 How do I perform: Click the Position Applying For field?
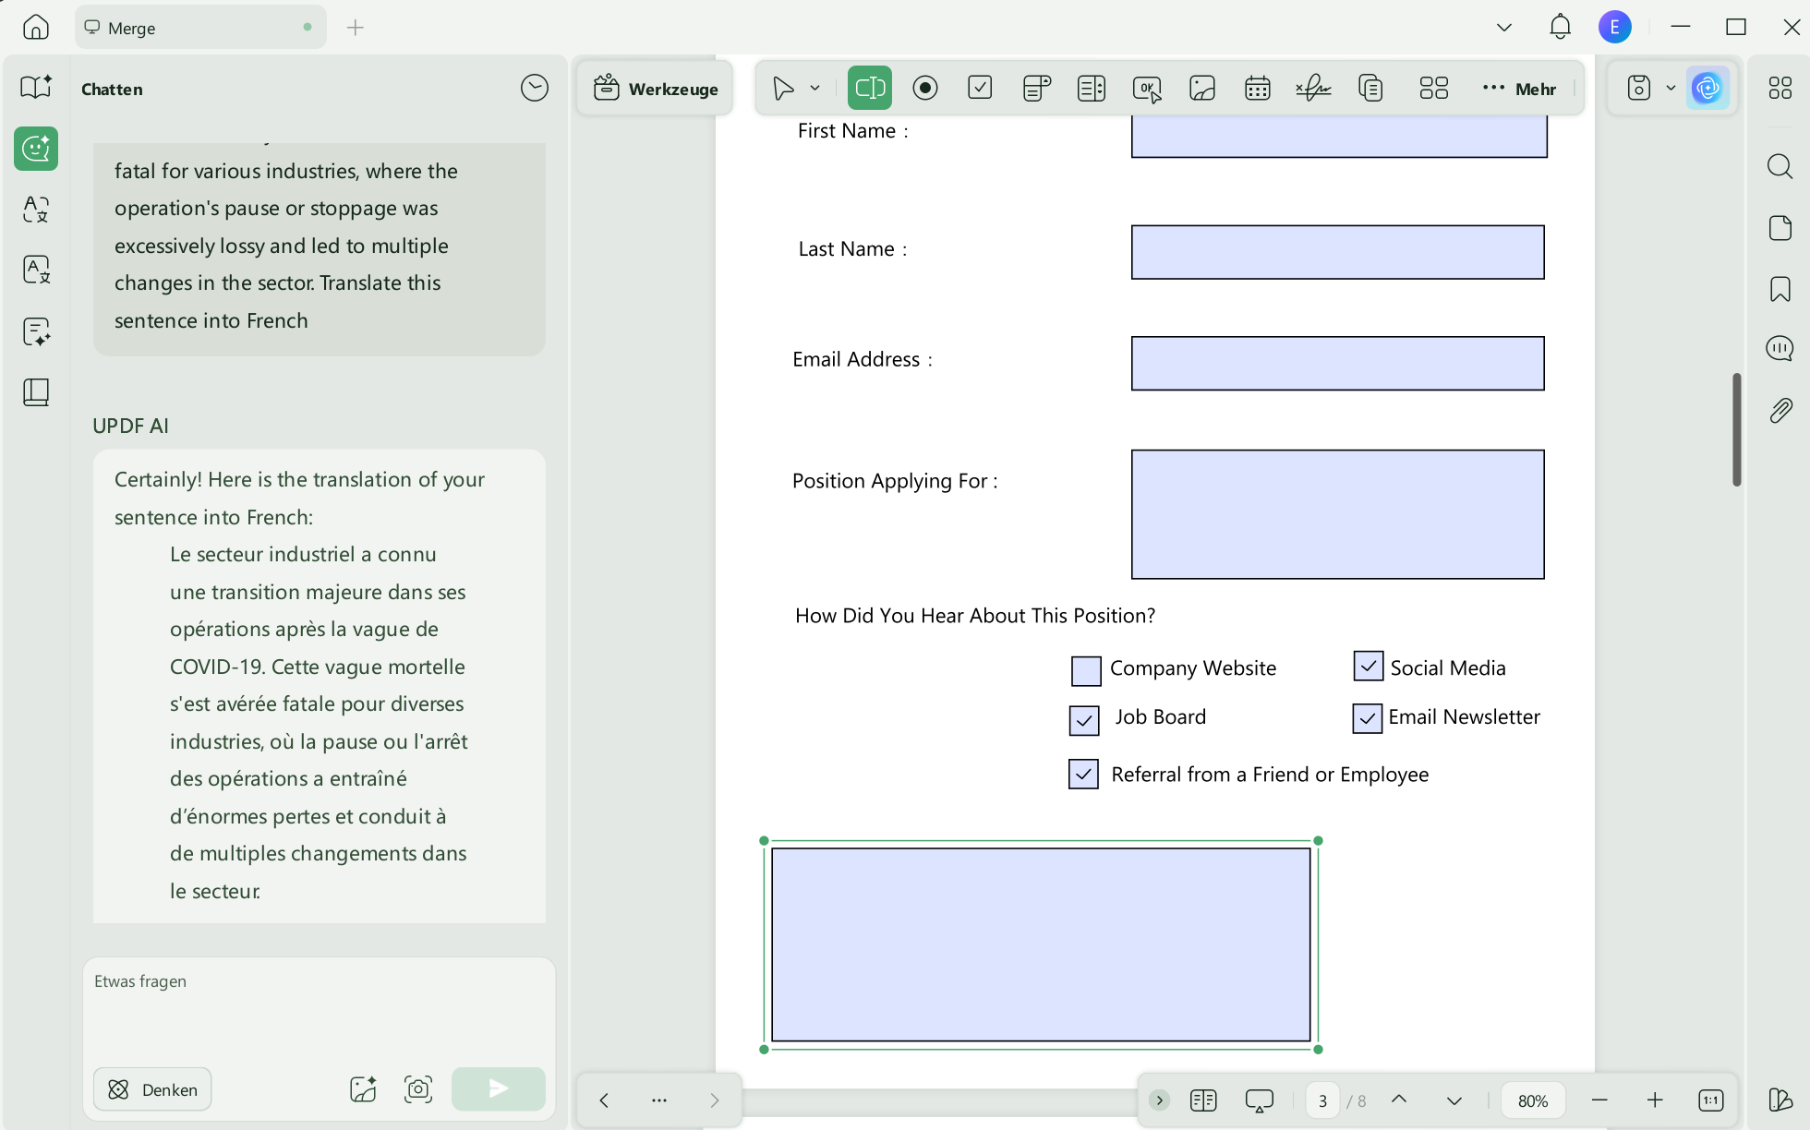1337,514
